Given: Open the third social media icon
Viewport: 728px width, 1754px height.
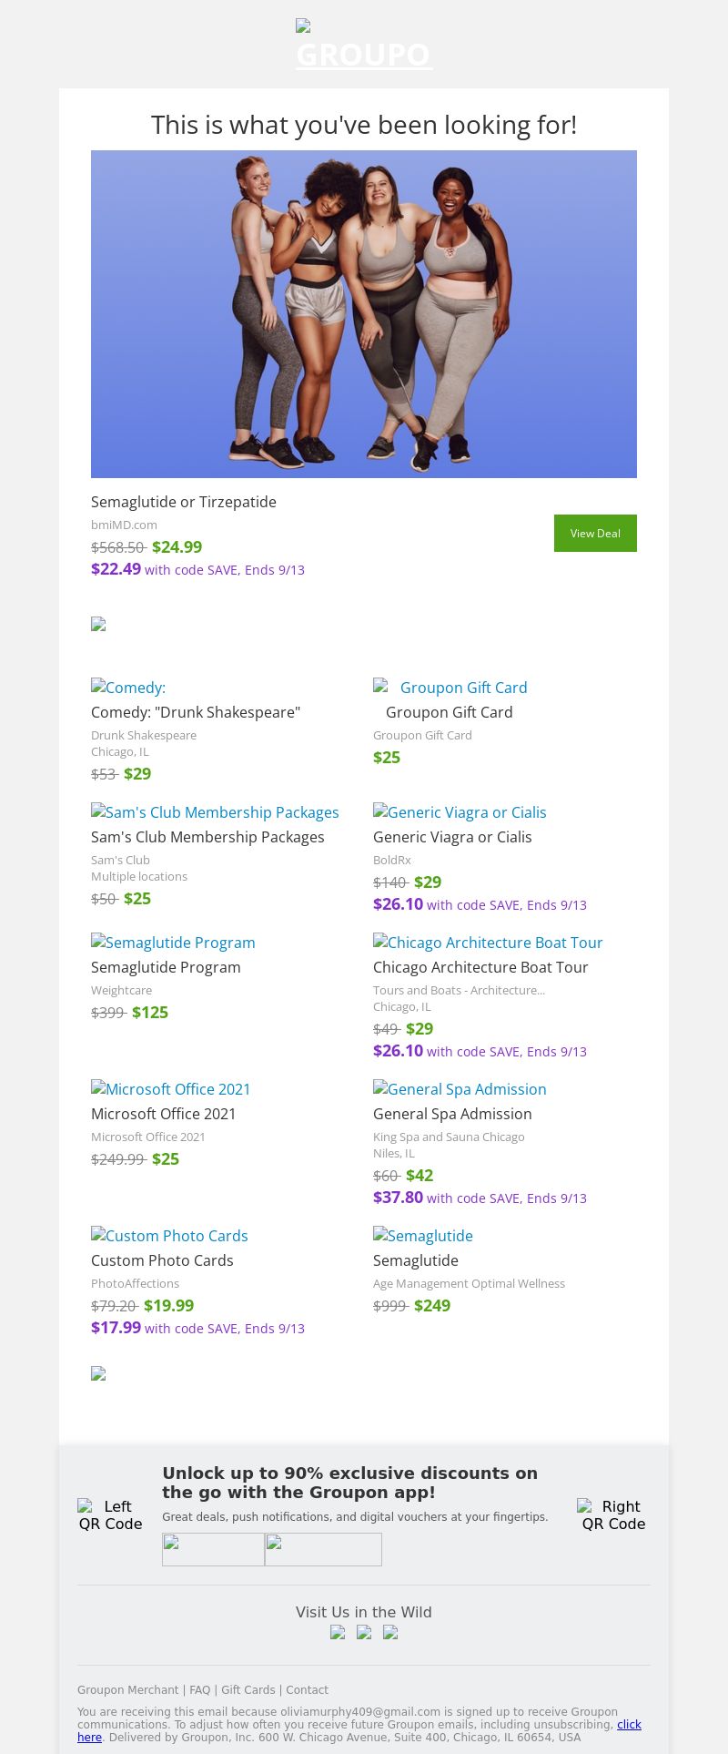Looking at the screenshot, I should coord(390,1632).
